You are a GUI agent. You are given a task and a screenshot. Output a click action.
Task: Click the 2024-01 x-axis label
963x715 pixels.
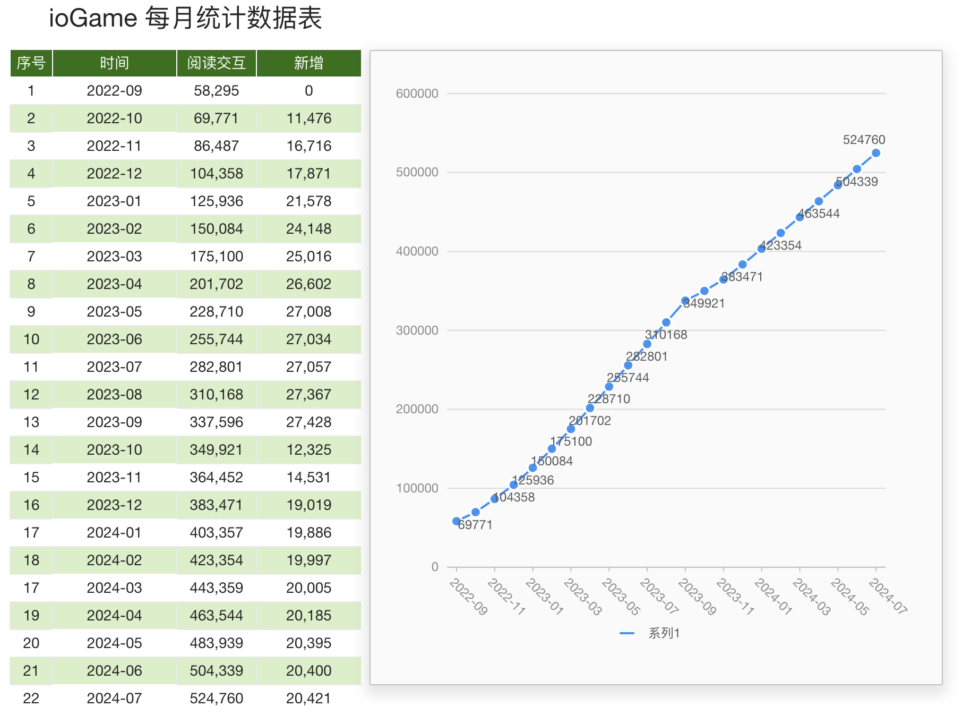pyautogui.click(x=773, y=597)
